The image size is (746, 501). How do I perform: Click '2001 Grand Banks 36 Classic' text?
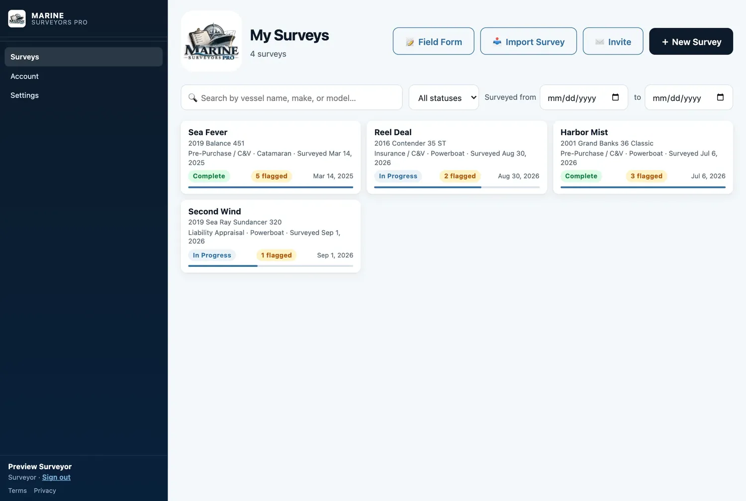click(x=607, y=143)
